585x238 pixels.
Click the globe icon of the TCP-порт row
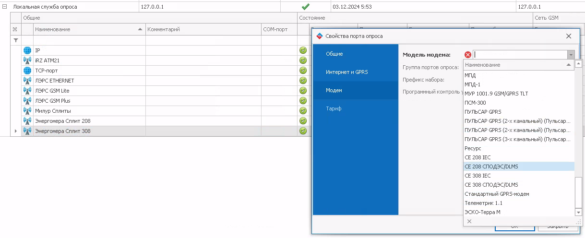pos(27,71)
